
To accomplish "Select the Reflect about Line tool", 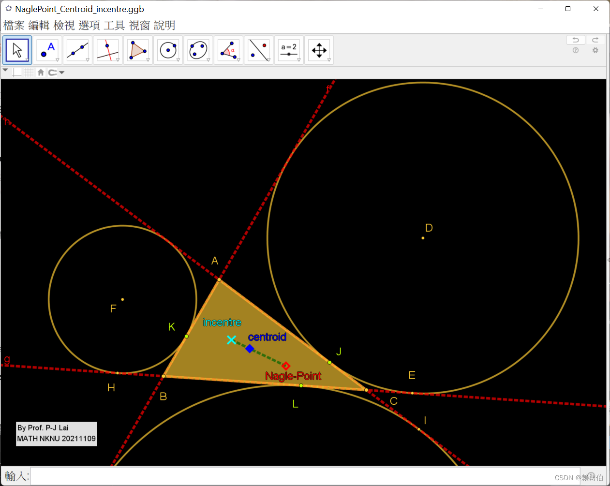I will 258,50.
